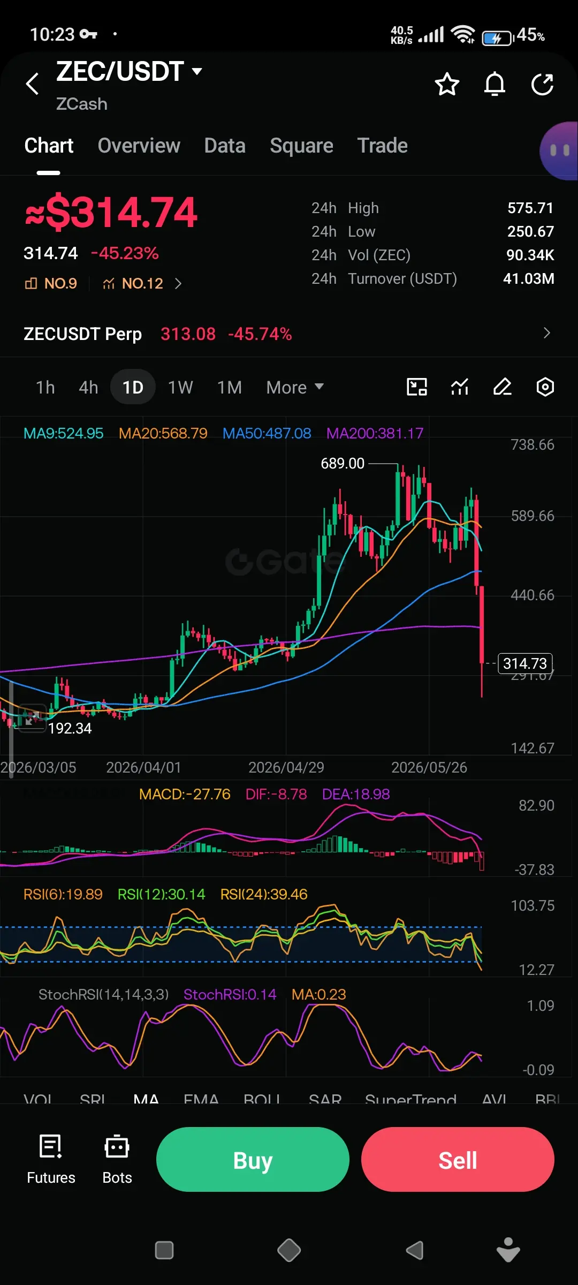This screenshot has height=1285, width=578.
Task: Tap the MA200:381.17 legend
Action: coord(375,433)
